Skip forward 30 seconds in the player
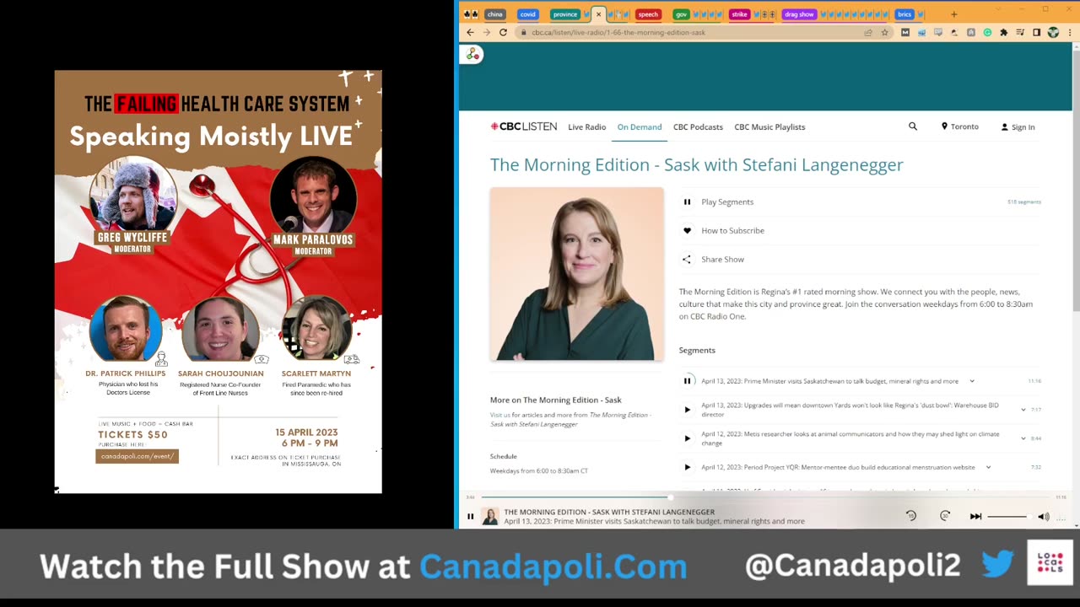This screenshot has height=607, width=1080. pyautogui.click(x=945, y=516)
